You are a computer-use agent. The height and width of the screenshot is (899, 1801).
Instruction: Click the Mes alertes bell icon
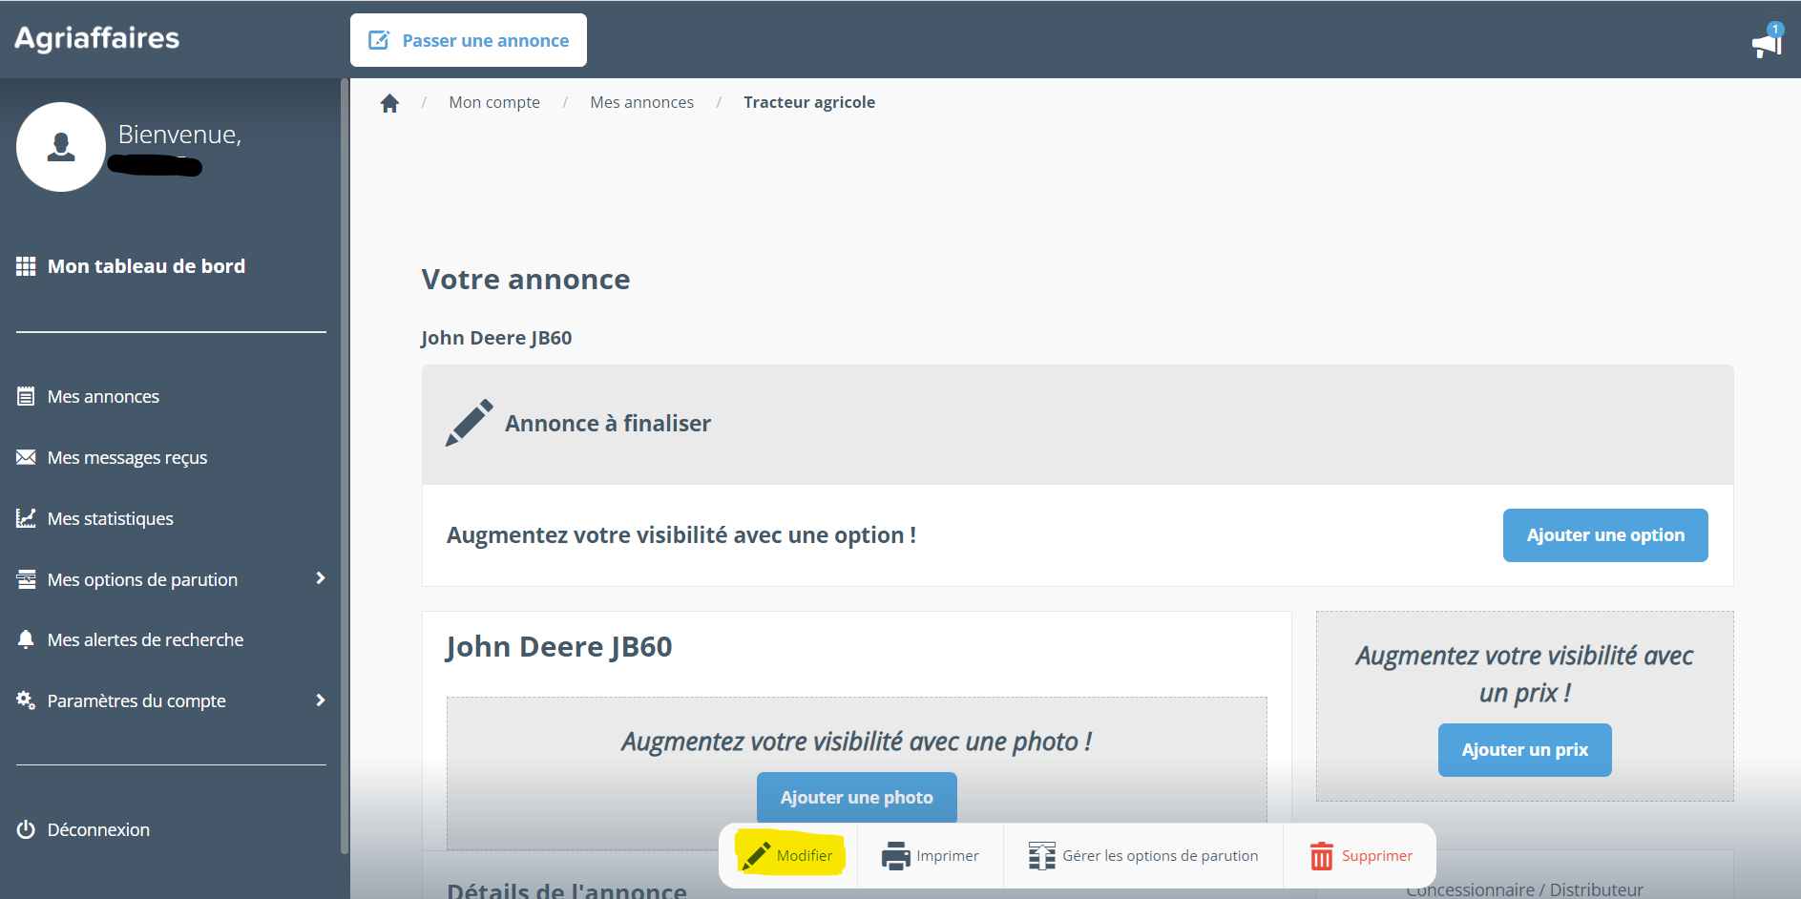tap(26, 639)
